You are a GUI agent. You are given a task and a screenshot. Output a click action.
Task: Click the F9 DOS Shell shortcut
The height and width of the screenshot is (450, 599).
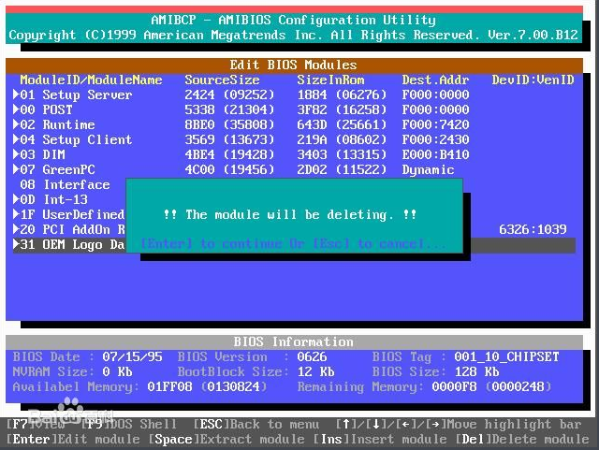129,424
